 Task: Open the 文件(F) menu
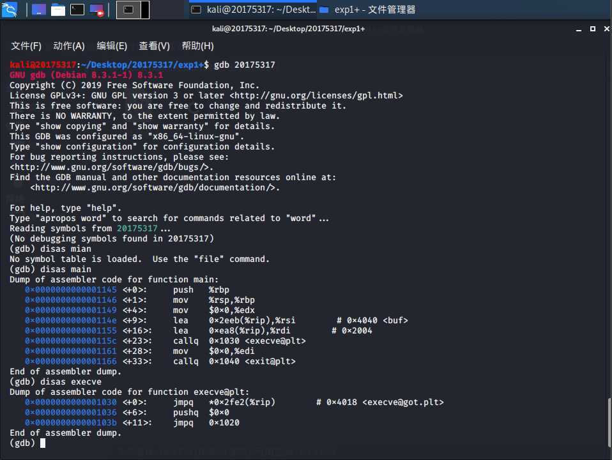tap(26, 46)
